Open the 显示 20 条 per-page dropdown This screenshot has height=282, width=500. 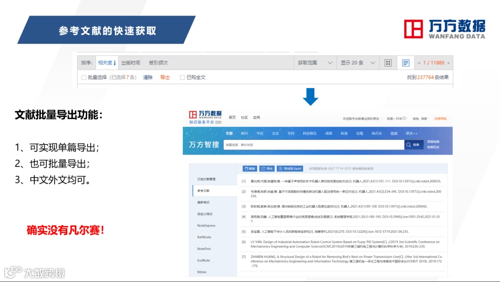pyautogui.click(x=358, y=63)
